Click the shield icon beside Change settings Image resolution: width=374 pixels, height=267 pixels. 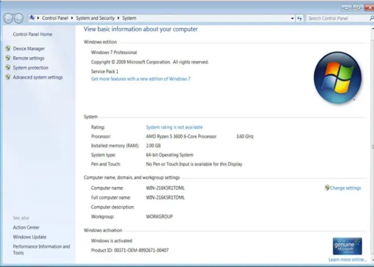(327, 188)
